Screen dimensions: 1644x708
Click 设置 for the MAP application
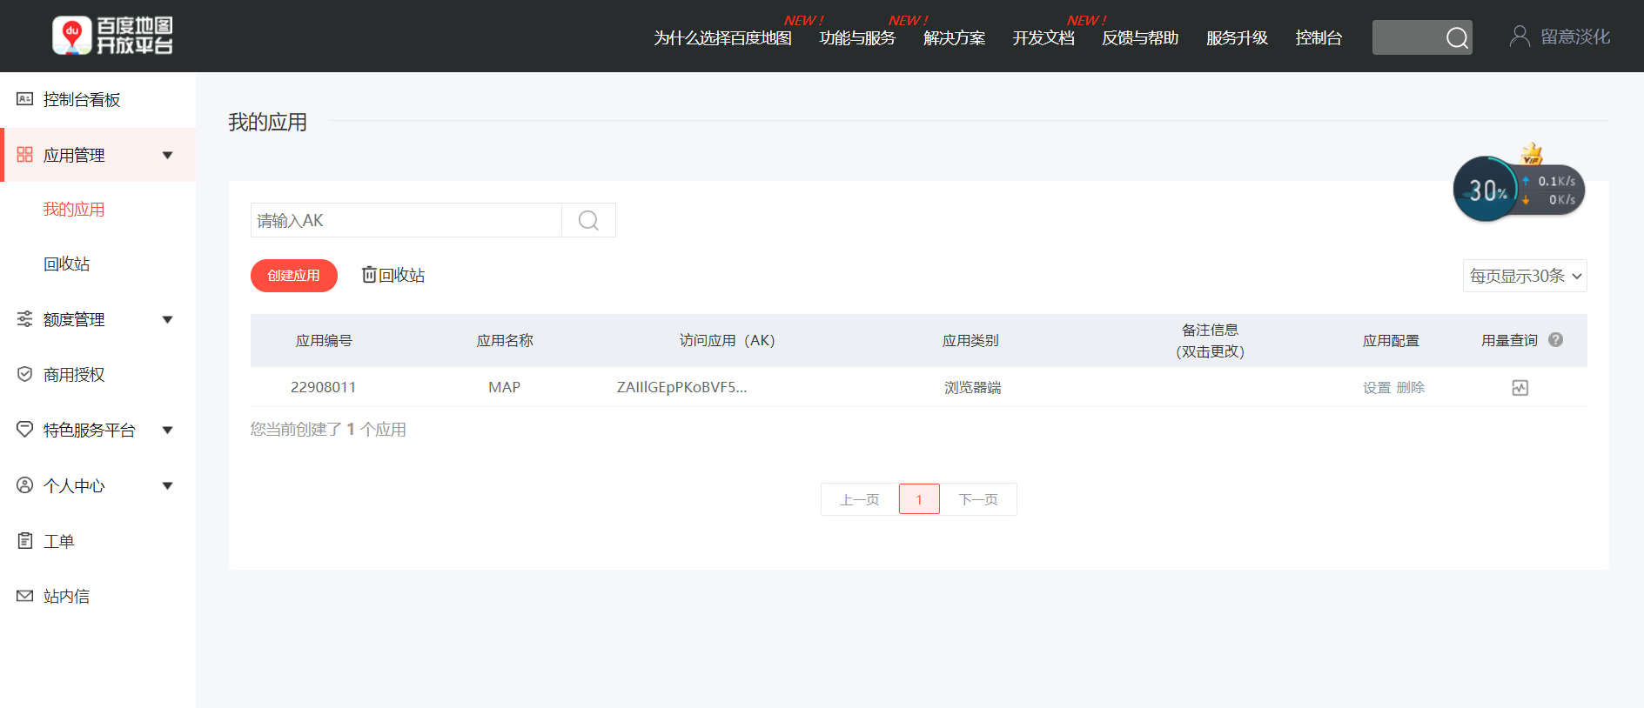[x=1377, y=388]
